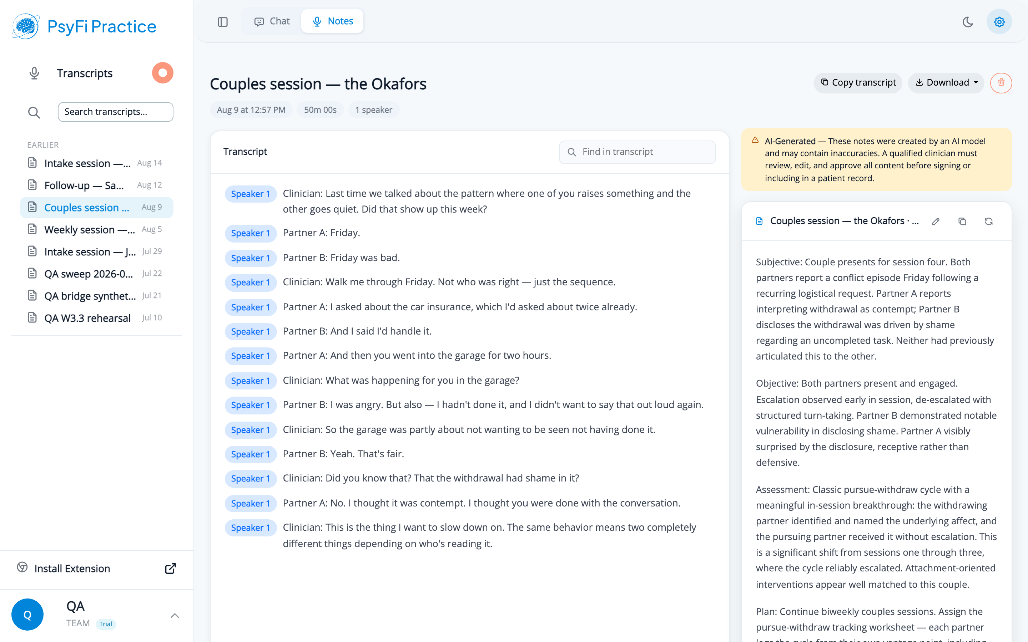Click Install Extension link
This screenshot has width=1028, height=642.
tap(72, 569)
